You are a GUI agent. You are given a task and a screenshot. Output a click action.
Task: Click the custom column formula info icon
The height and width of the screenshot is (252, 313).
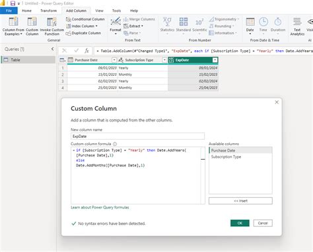(x=115, y=144)
